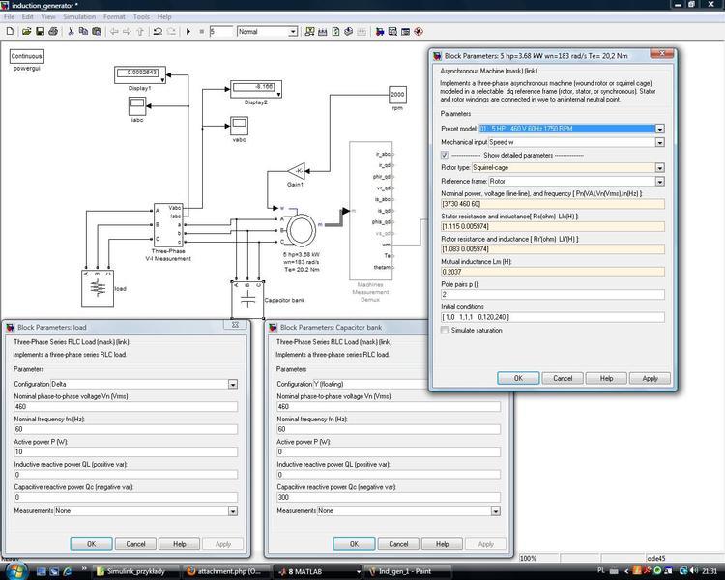Click the Open file toolbar icon
Viewport: 725px width, 580px height.
25,32
